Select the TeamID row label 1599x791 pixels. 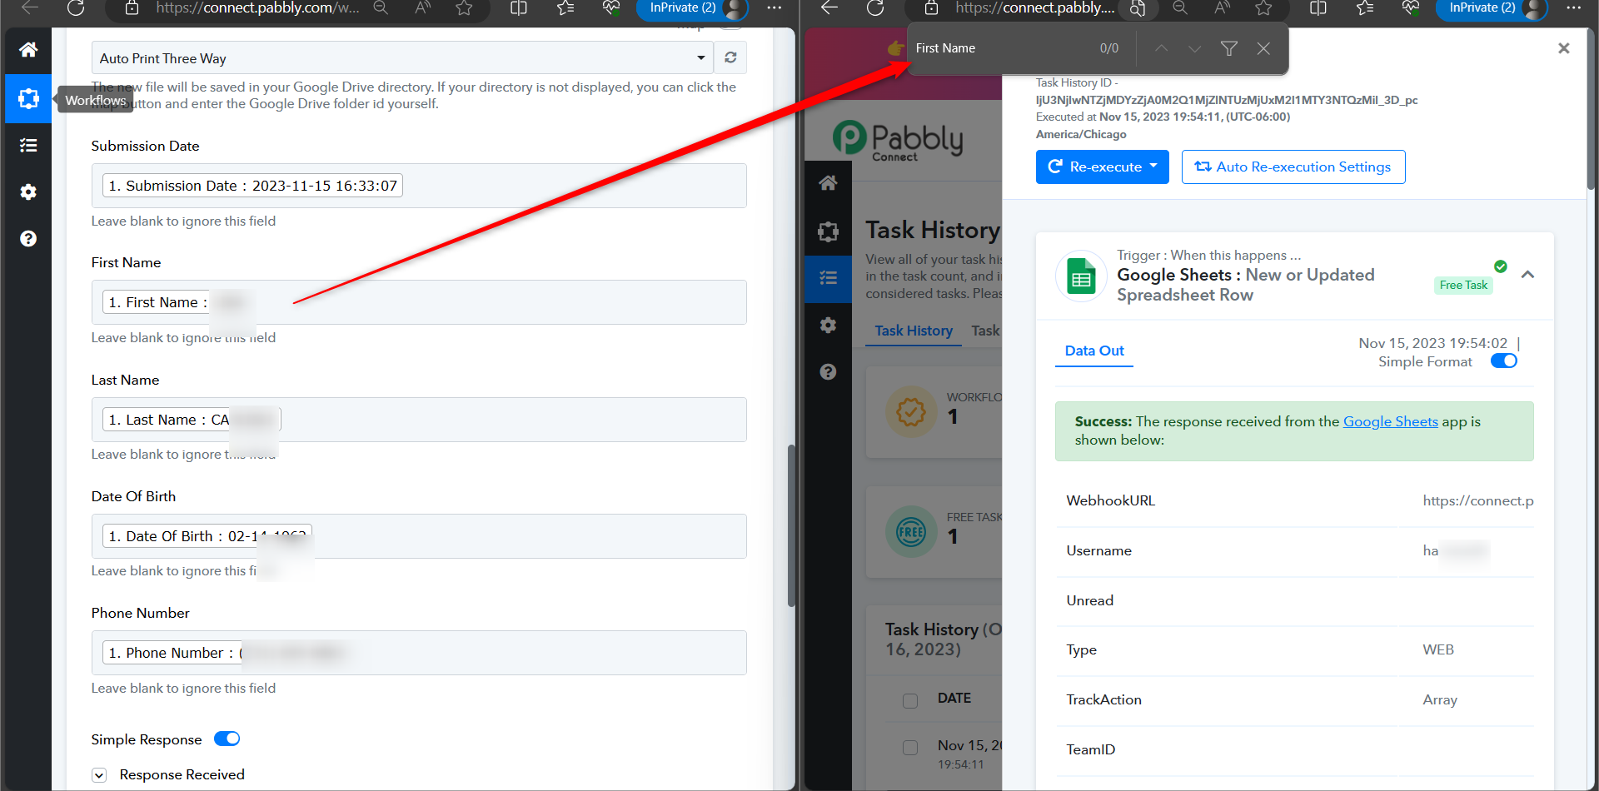[1090, 749]
